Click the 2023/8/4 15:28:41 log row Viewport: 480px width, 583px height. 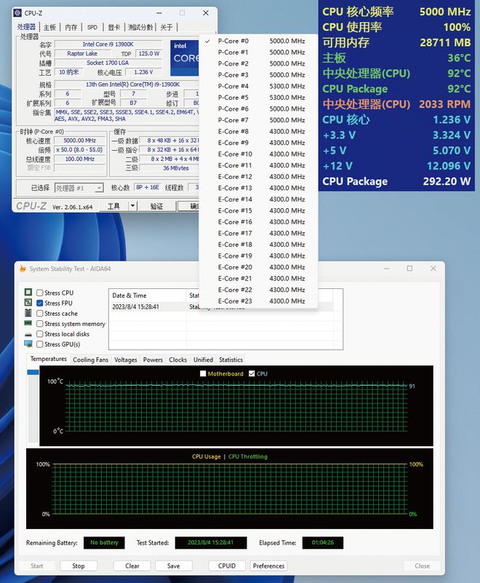pyautogui.click(x=222, y=306)
